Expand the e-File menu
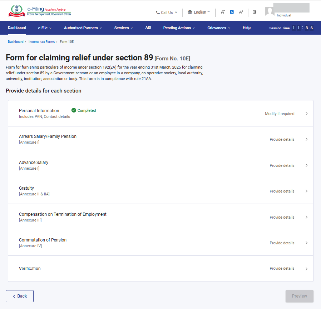 (x=45, y=28)
